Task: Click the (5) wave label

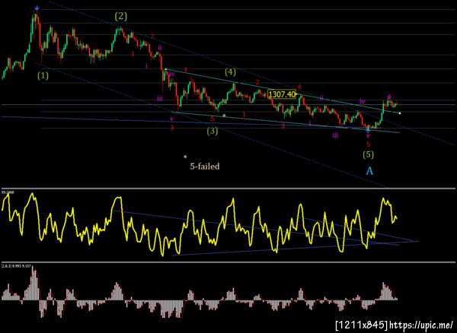Action: click(369, 154)
